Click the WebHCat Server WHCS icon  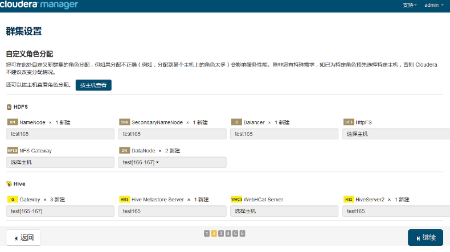236,200
